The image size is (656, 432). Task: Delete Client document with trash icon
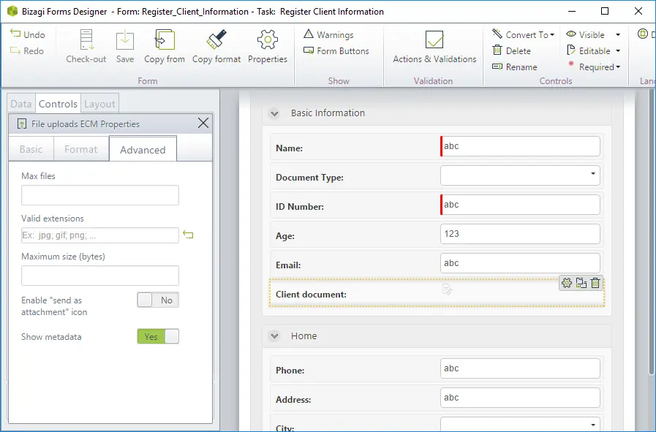[595, 283]
